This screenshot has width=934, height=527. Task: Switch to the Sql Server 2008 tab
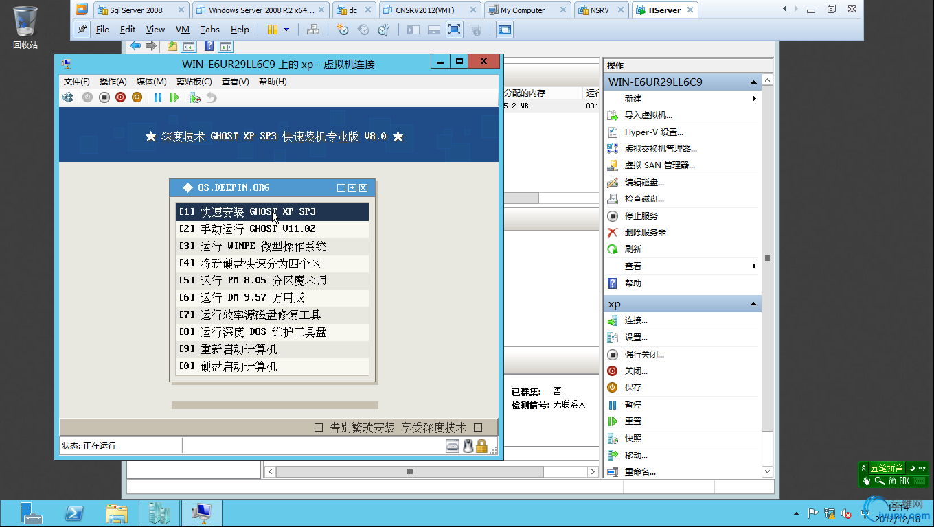pos(141,10)
